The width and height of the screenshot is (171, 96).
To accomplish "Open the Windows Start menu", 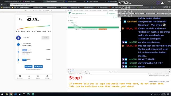I will tap(2, 94).
